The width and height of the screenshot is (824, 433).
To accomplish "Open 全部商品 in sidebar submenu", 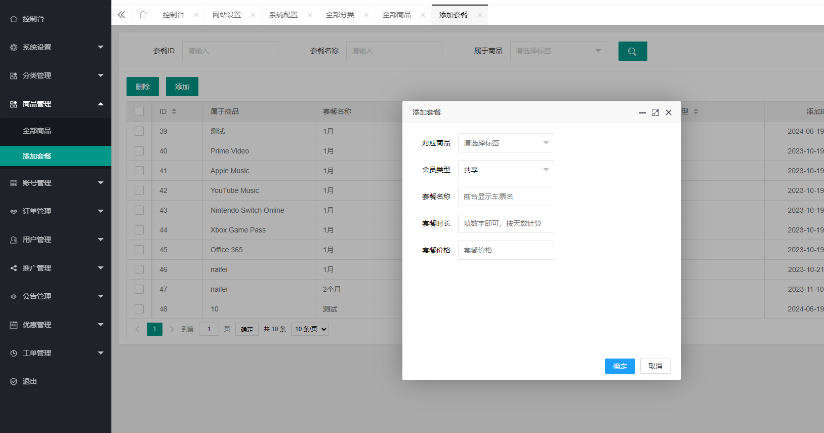I will pyautogui.click(x=56, y=131).
